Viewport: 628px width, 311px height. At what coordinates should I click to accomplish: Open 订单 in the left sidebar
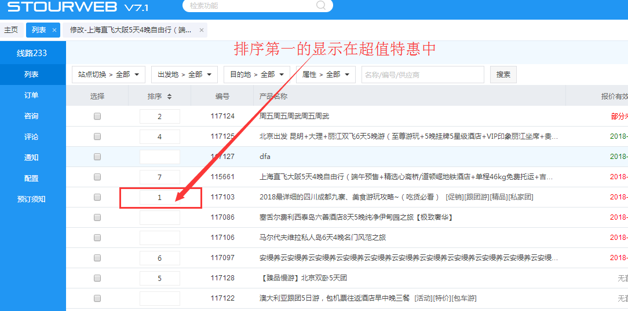[x=31, y=95]
